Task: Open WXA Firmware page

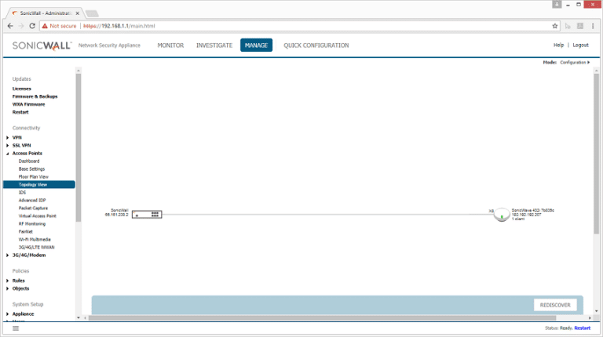Action: pyautogui.click(x=28, y=104)
